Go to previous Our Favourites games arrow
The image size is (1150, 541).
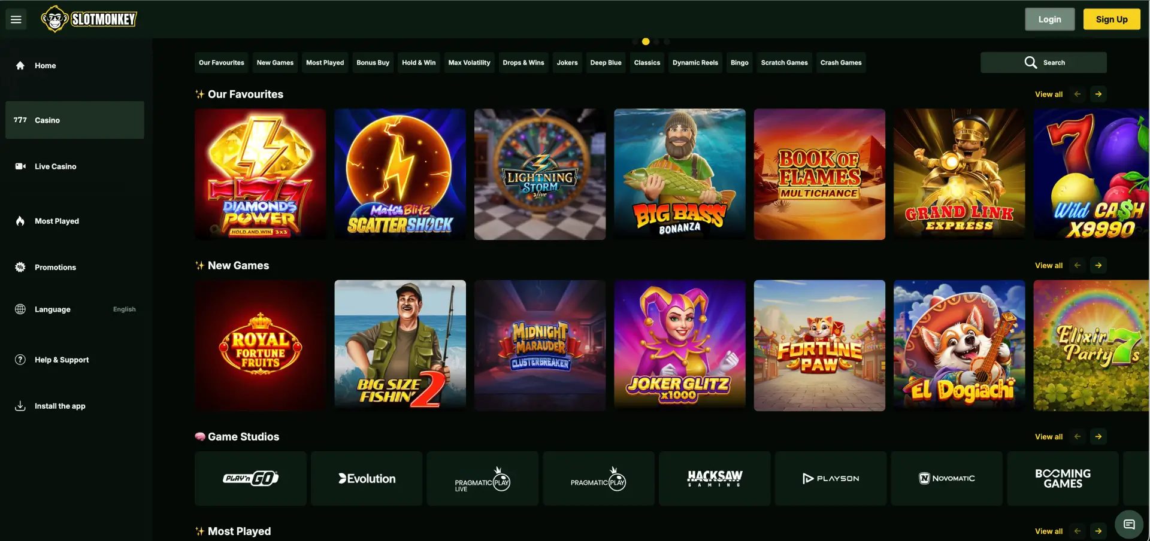point(1078,95)
